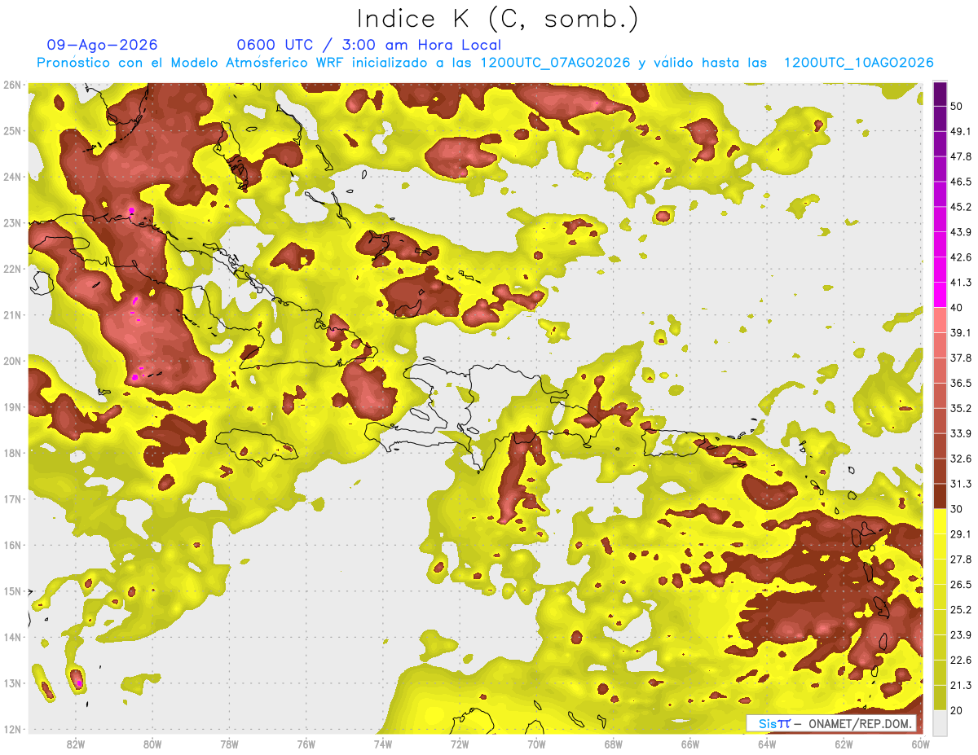Click the latitude axis label "17N"
Image resolution: width=978 pixels, height=755 pixels.
pos(11,498)
